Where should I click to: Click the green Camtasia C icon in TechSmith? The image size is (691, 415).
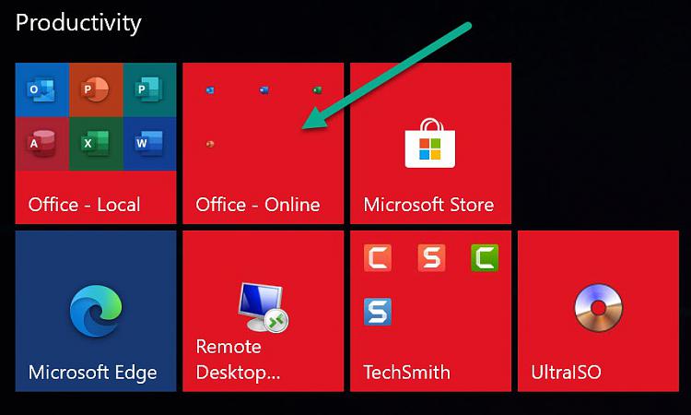tap(485, 257)
